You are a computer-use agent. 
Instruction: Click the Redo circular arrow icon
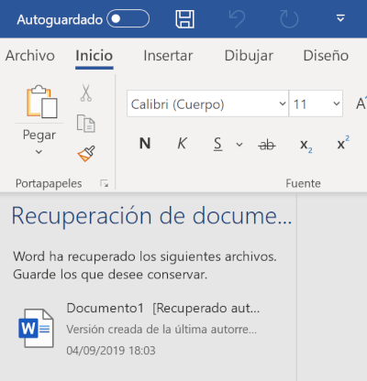289,19
